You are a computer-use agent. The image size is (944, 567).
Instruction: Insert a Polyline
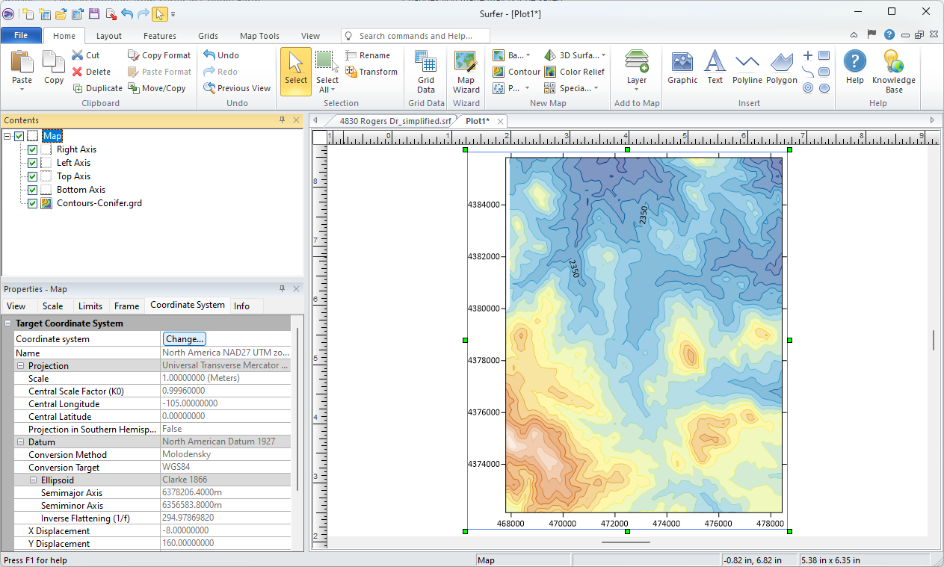coord(747,68)
